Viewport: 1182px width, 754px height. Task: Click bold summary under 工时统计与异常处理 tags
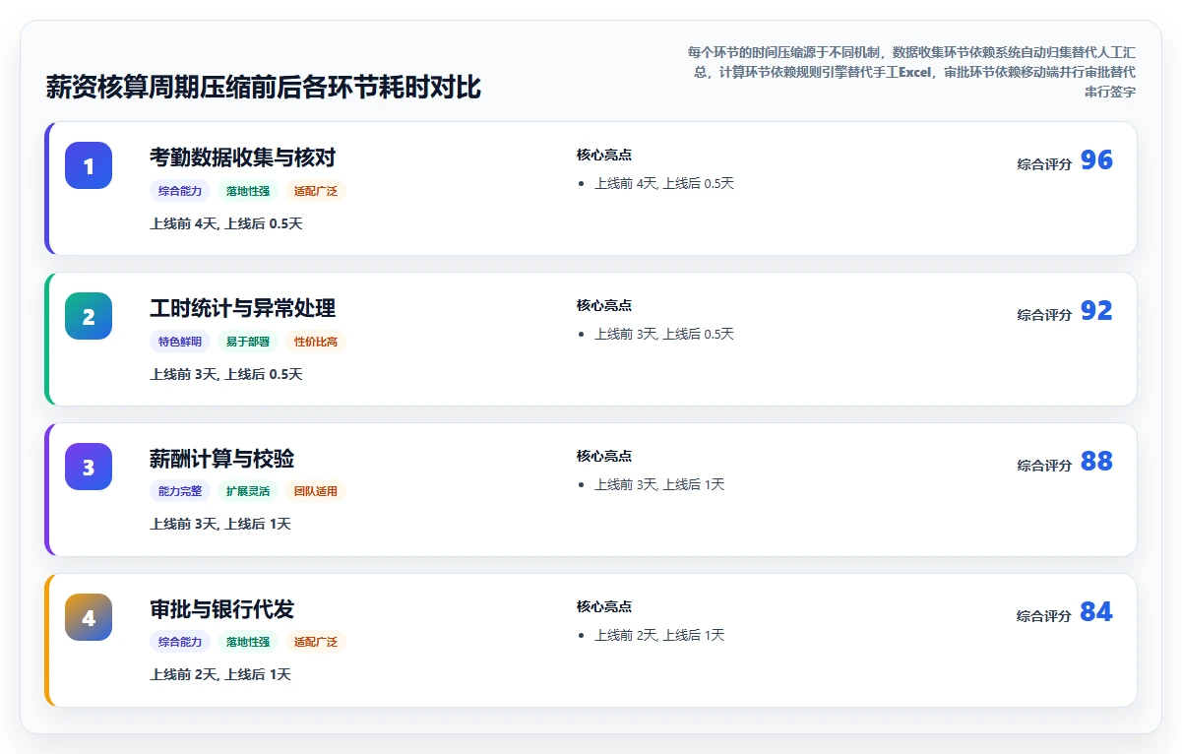point(226,374)
